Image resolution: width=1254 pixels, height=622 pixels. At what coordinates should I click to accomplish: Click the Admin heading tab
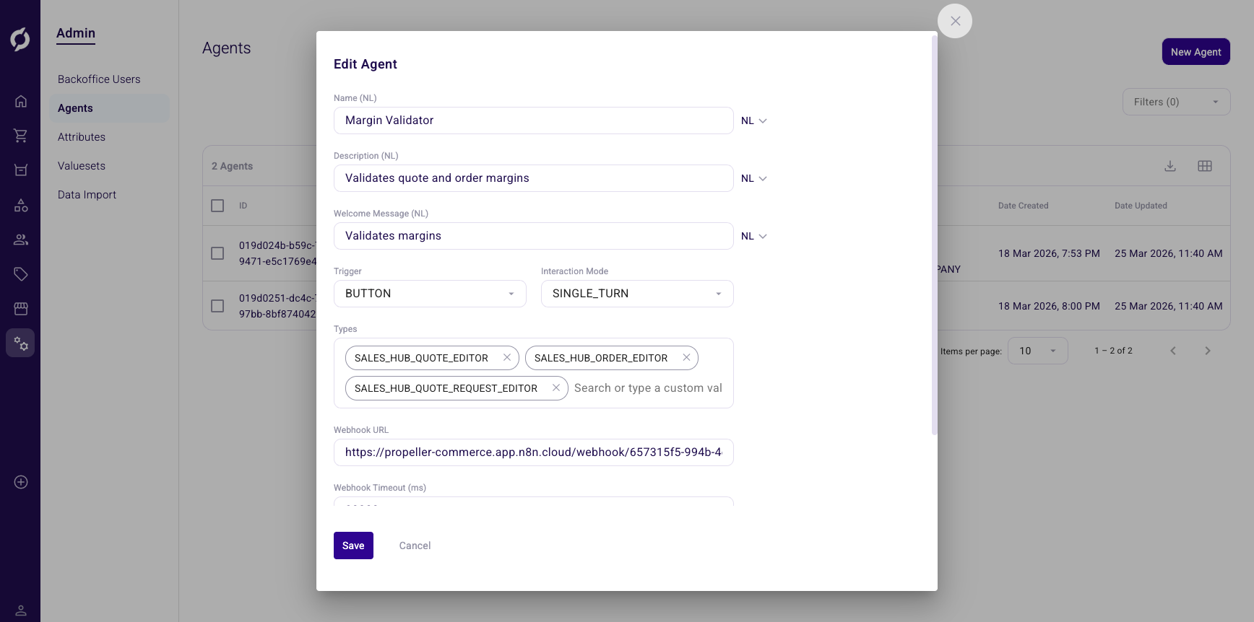tap(76, 33)
